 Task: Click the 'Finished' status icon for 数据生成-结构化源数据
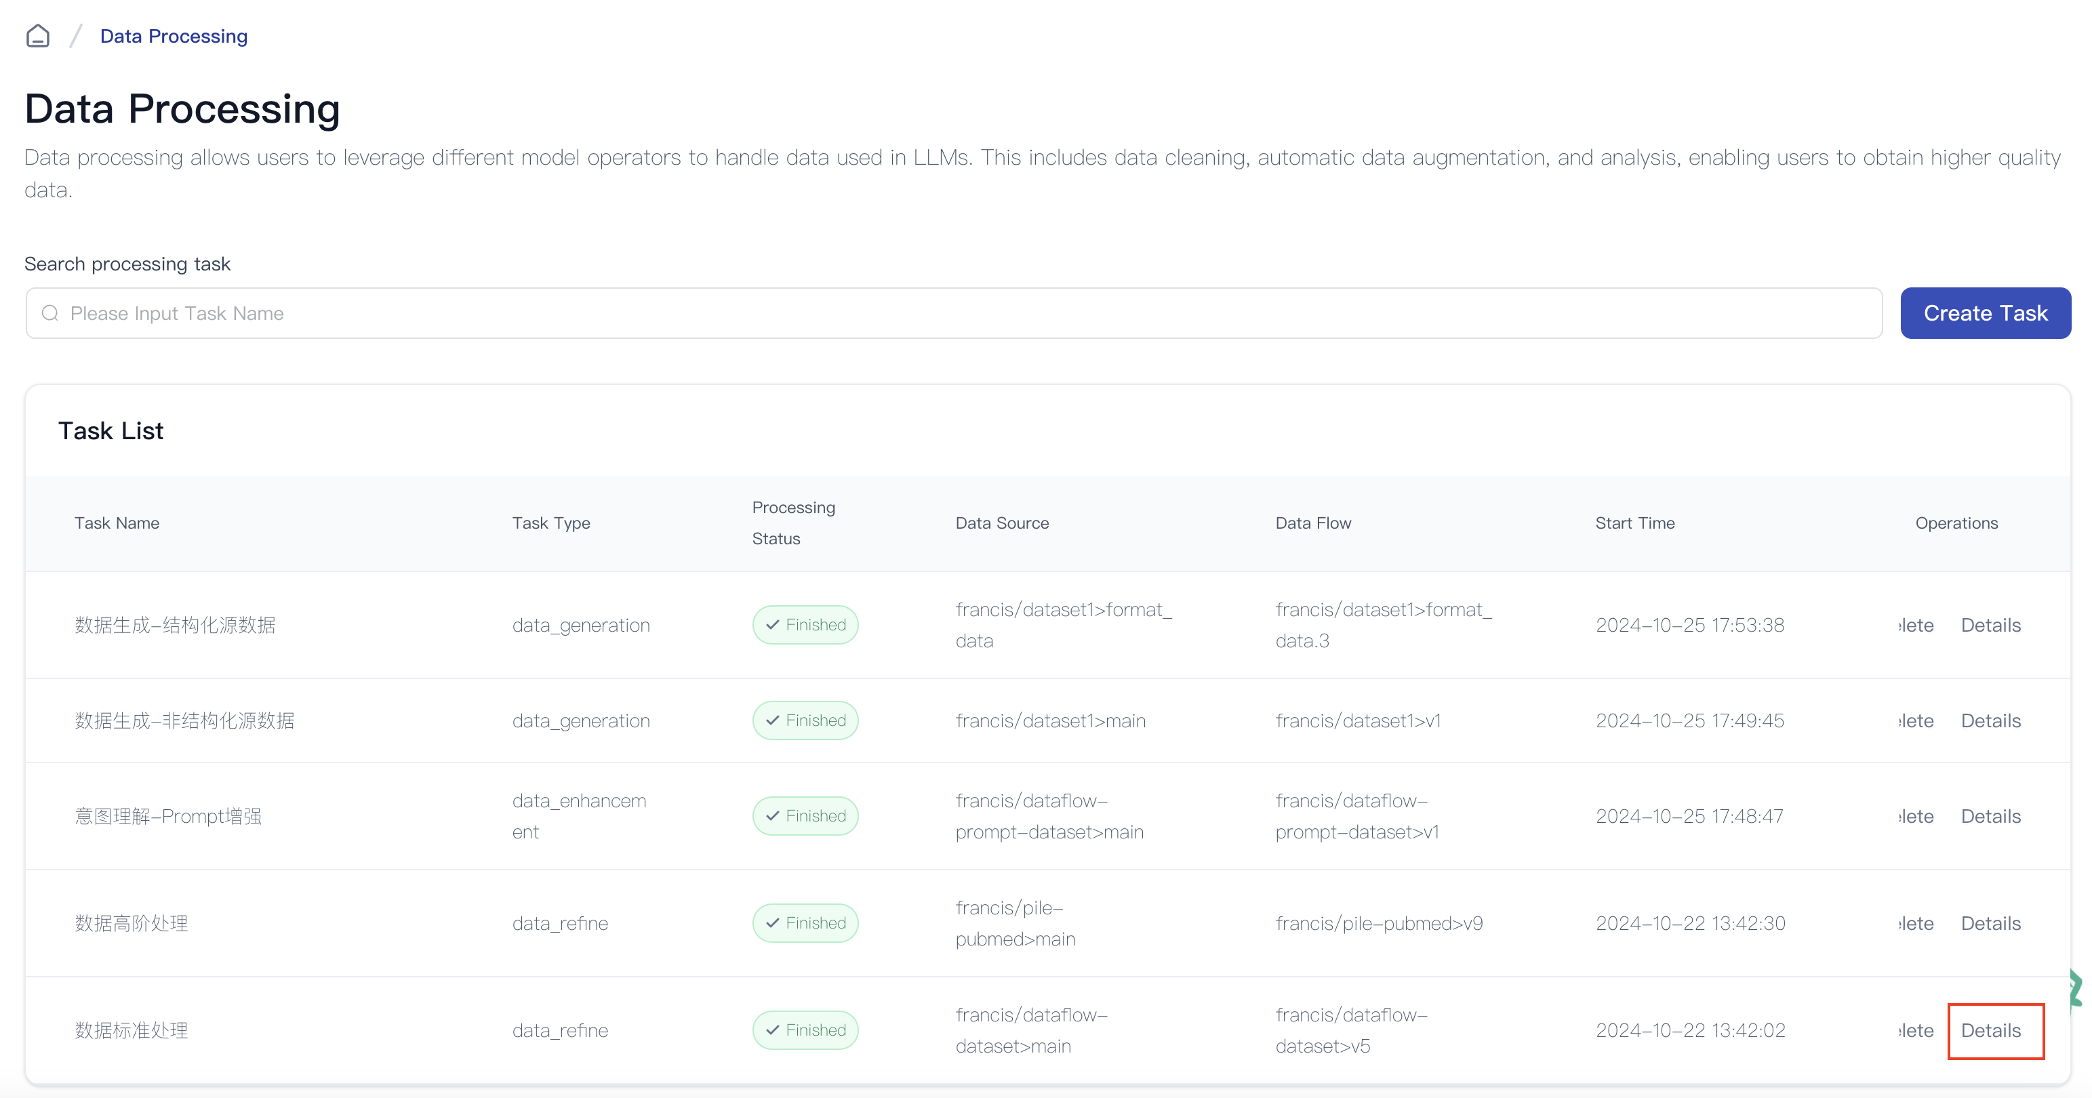pyautogui.click(x=807, y=624)
